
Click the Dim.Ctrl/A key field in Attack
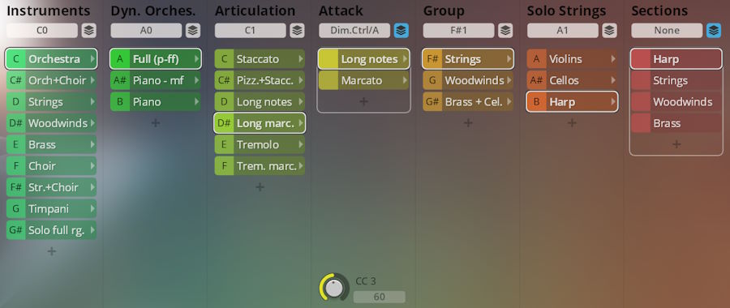[x=354, y=31]
